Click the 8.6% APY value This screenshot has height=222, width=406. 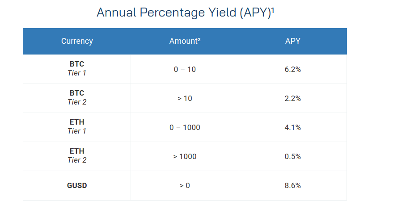[293, 185]
